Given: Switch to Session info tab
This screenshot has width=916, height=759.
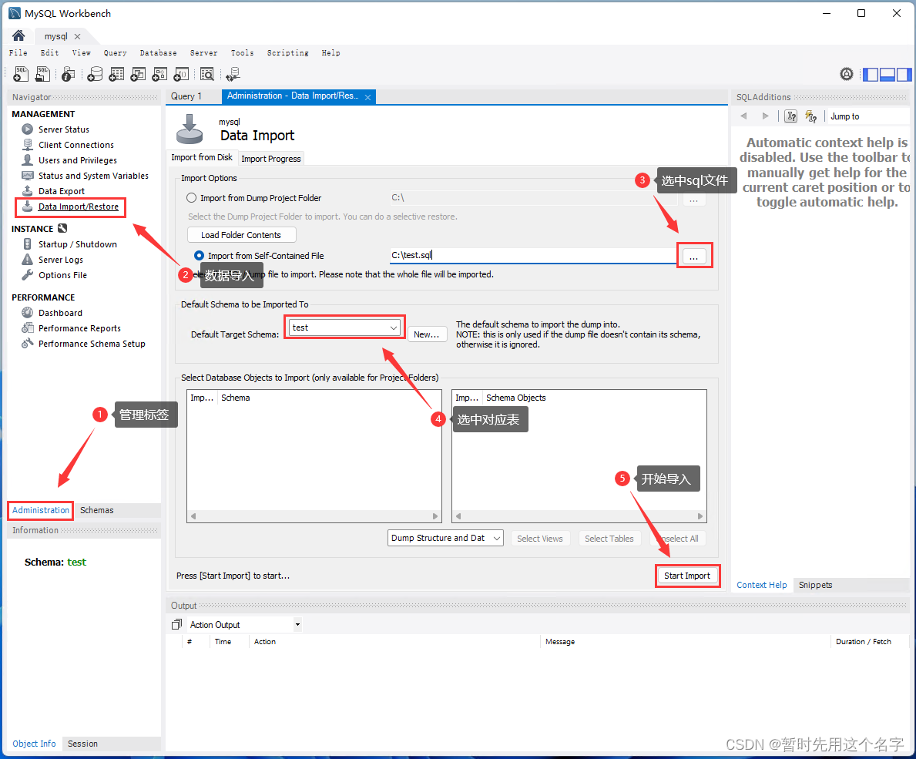Looking at the screenshot, I should (x=82, y=744).
